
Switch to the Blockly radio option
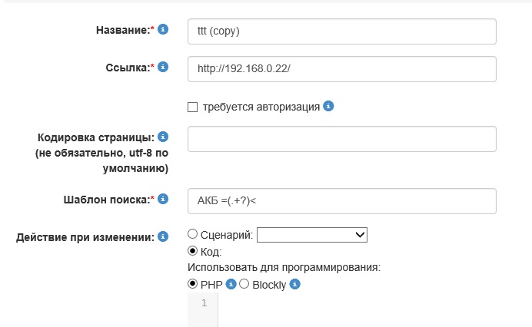[244, 284]
